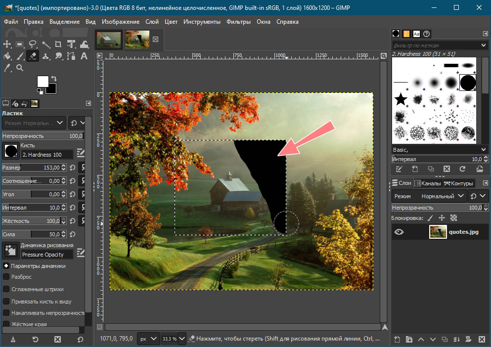
Task: Switch to the first image thumbnail tab
Action: 109,40
